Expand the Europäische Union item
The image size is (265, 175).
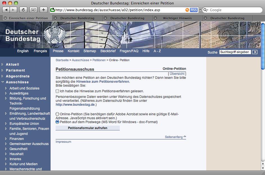[6, 124]
